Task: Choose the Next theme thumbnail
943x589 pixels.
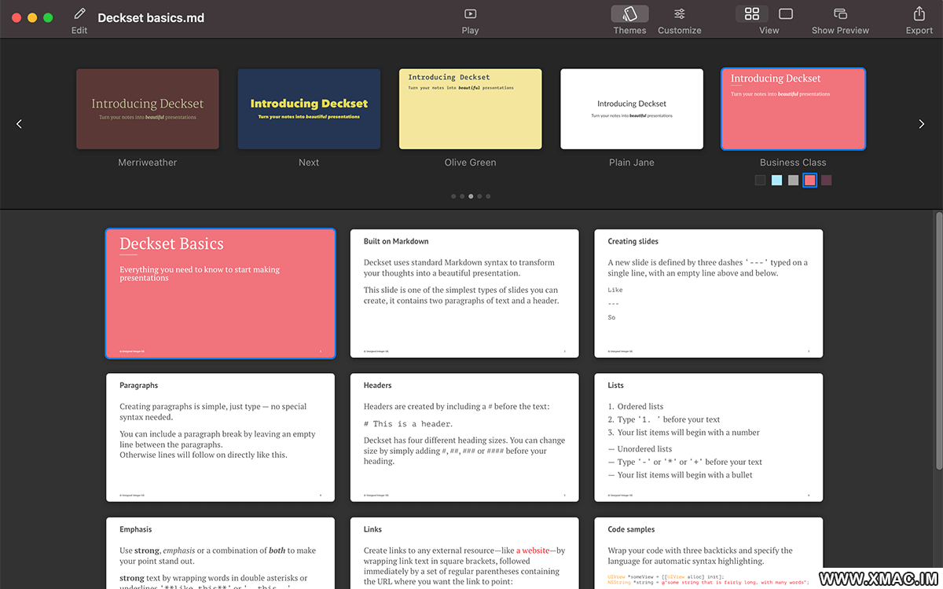Action: click(309, 109)
